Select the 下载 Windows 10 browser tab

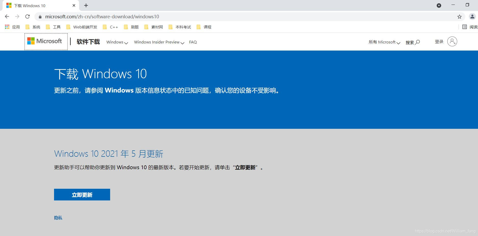(x=41, y=6)
